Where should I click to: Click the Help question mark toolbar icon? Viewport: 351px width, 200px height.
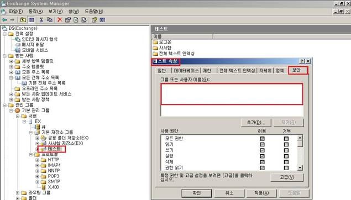coord(94,20)
